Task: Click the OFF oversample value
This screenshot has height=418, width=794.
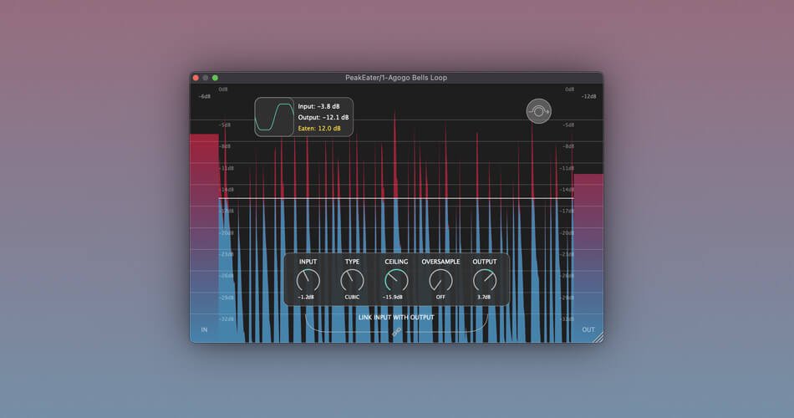Action: click(x=440, y=298)
